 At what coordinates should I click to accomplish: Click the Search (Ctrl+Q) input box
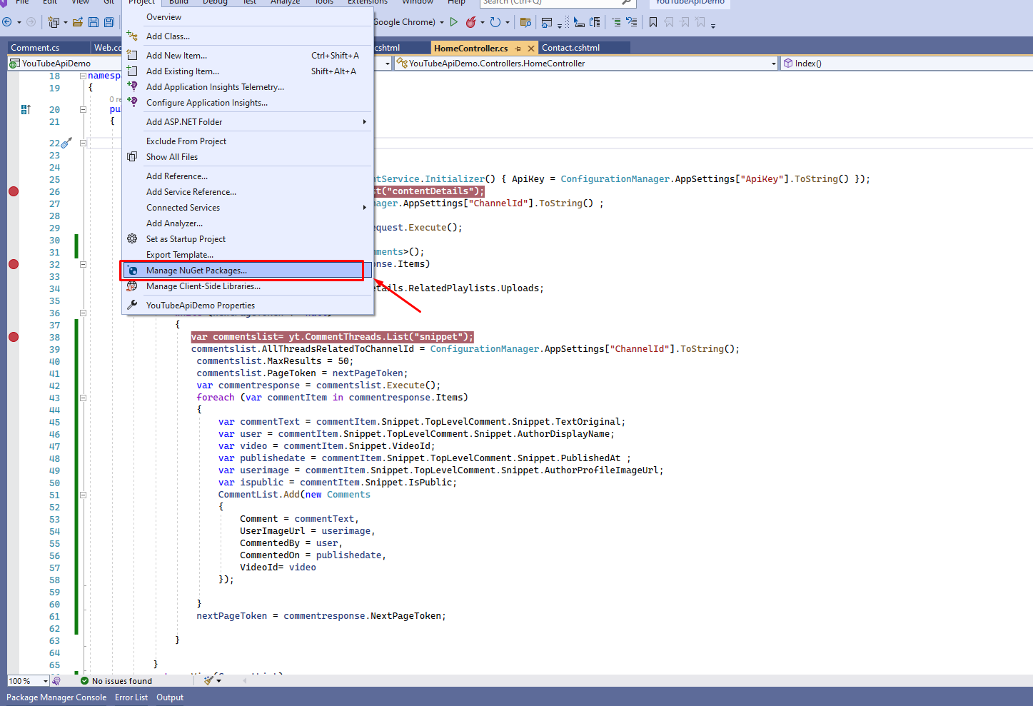[558, 2]
